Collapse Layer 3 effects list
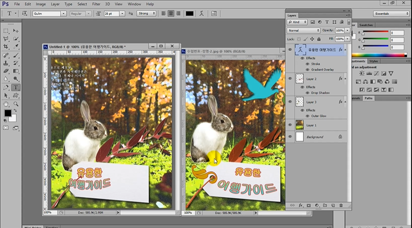The width and height of the screenshot is (412, 228). (345, 102)
